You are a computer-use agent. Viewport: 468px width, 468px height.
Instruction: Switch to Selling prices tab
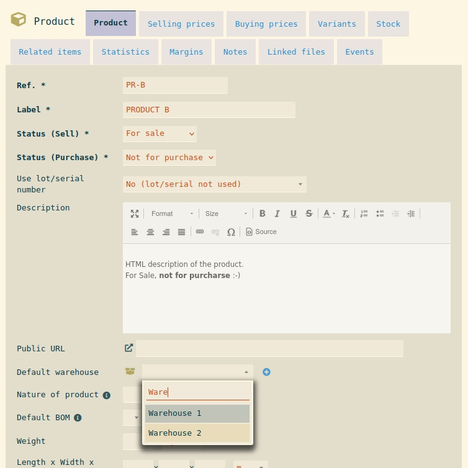tap(181, 24)
